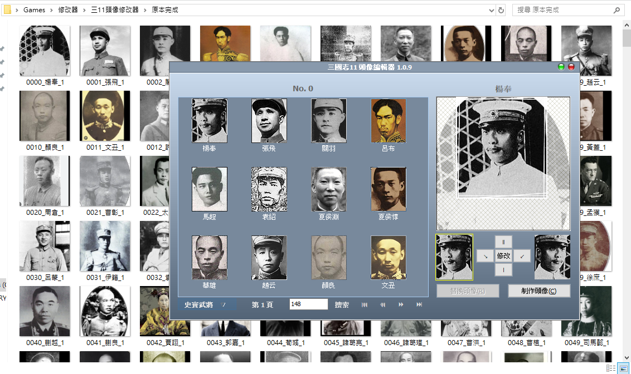Click the red close button of editor

coord(571,67)
